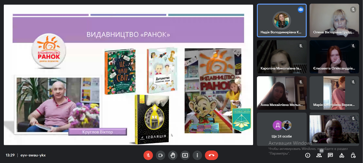Click the muted mic icon on Марія Дмитрівна's tile
363x163 pixels.
click(353, 82)
